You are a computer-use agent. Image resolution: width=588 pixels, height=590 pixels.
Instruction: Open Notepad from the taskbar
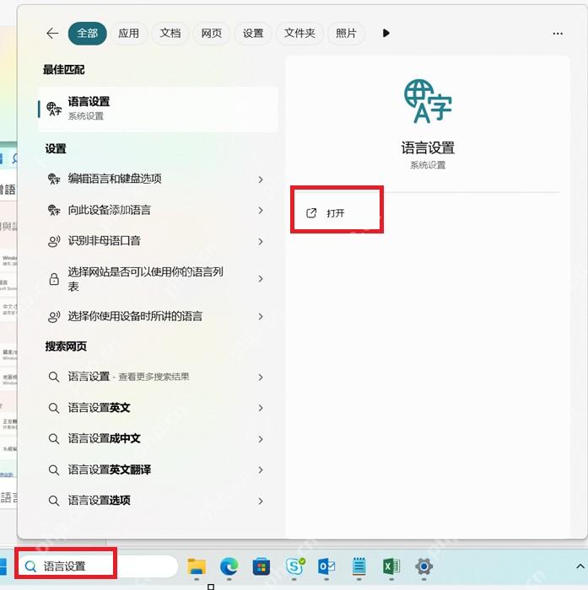(x=359, y=566)
